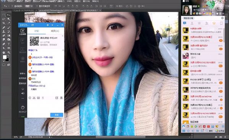229x140 pixels.
Task: Click the export icon in classroom title bar
Action: pos(32,25)
